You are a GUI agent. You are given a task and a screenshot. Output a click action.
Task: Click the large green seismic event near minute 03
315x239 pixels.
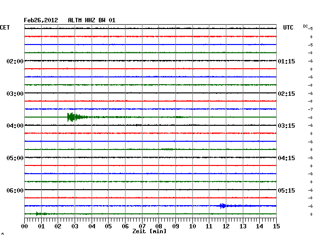coord(78,117)
